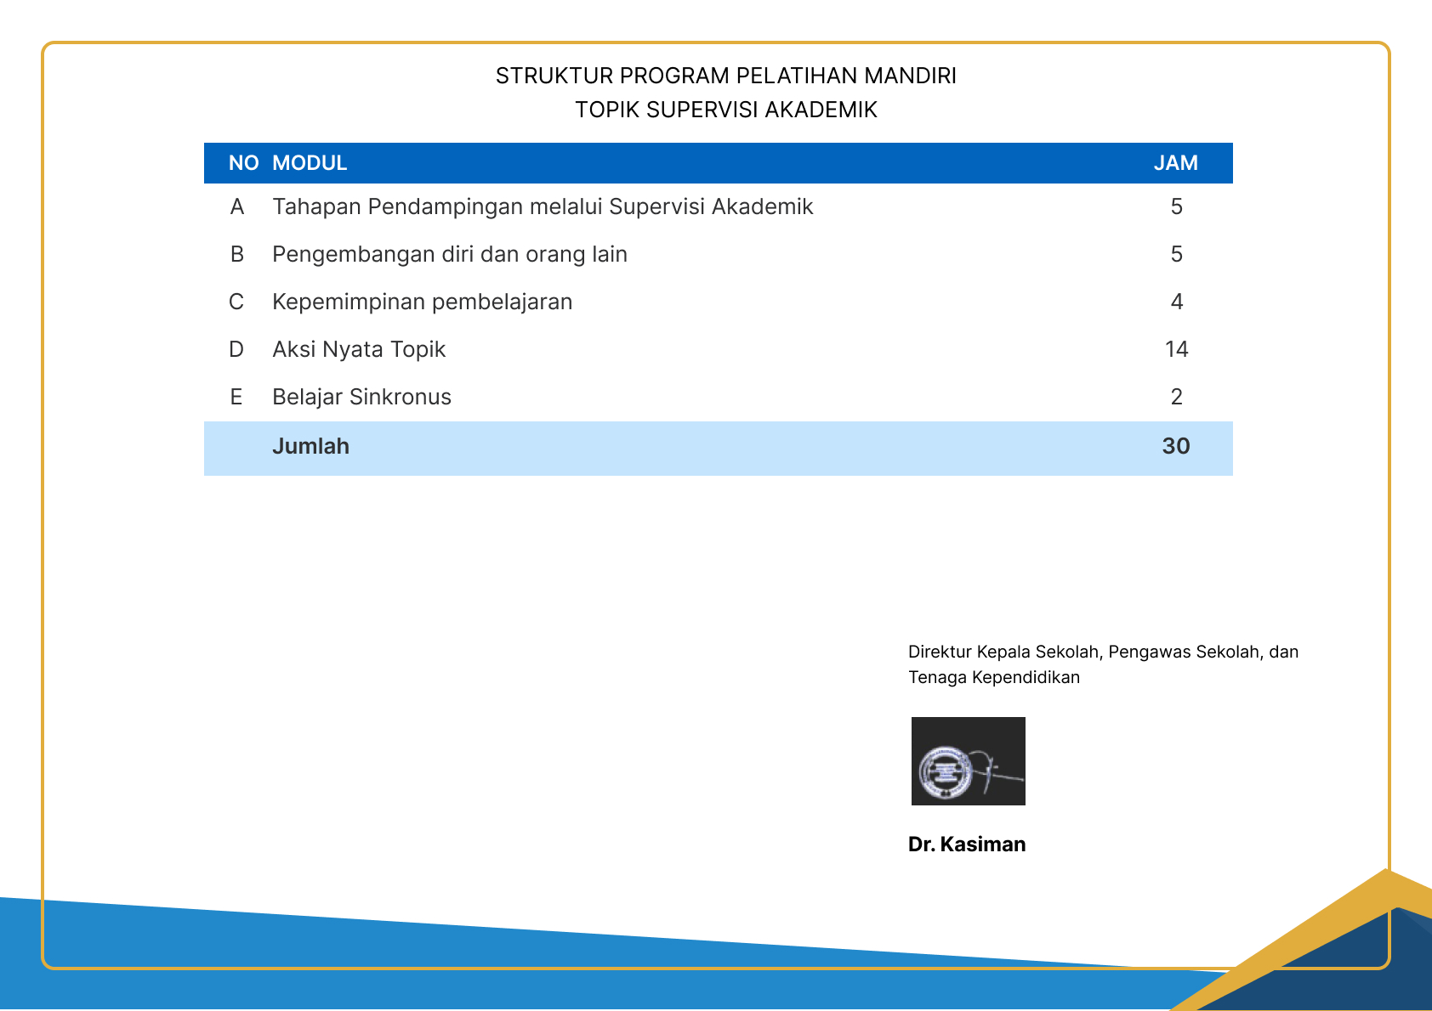Click the NO column header

tap(243, 163)
